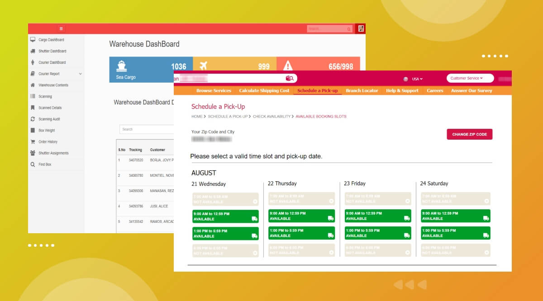Open Order History via the cart icon
The image size is (543, 301).
point(32,141)
